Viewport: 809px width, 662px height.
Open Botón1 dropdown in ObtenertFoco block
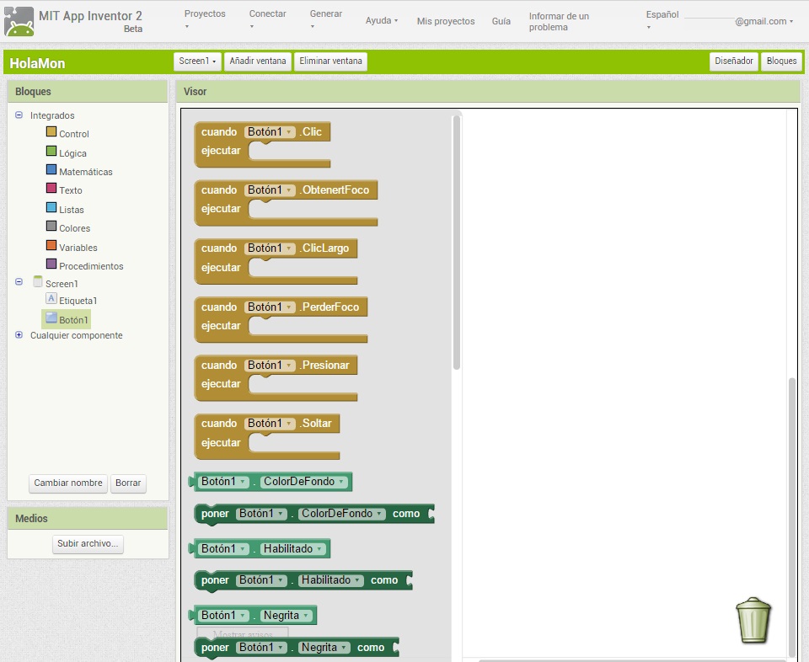(x=270, y=190)
